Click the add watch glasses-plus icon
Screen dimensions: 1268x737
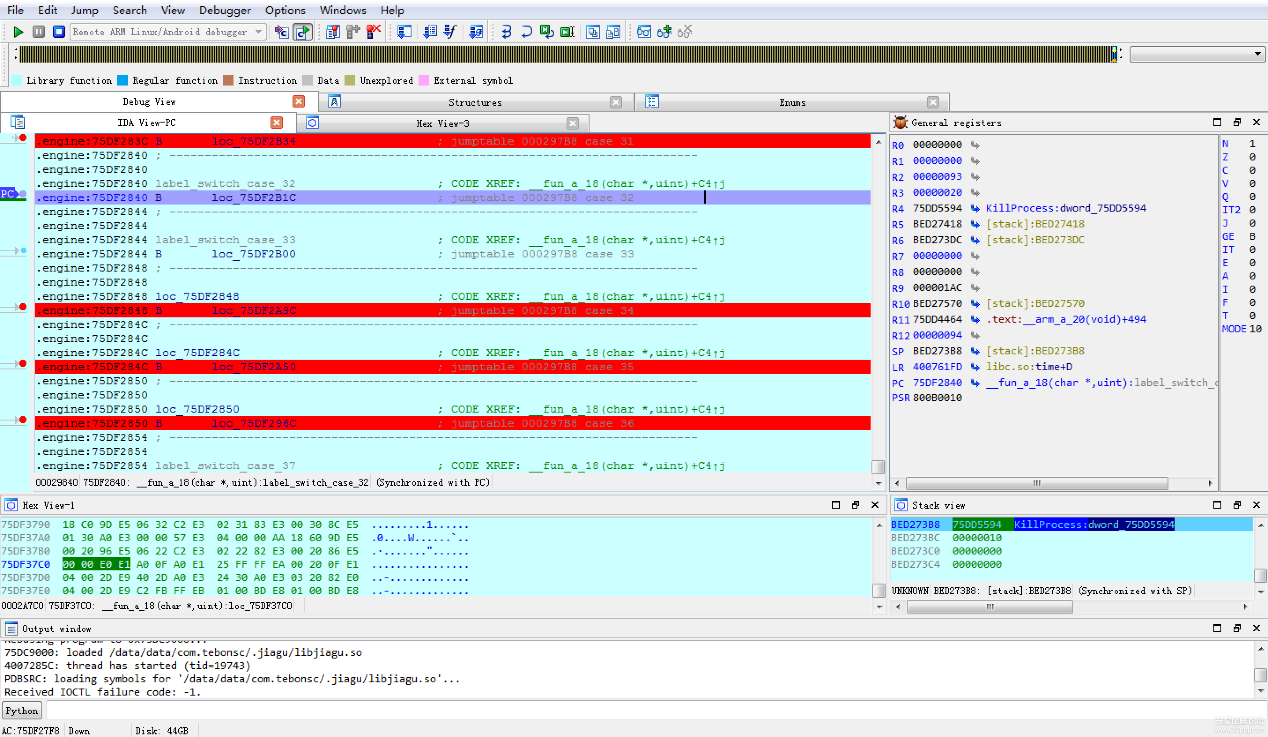coord(664,32)
